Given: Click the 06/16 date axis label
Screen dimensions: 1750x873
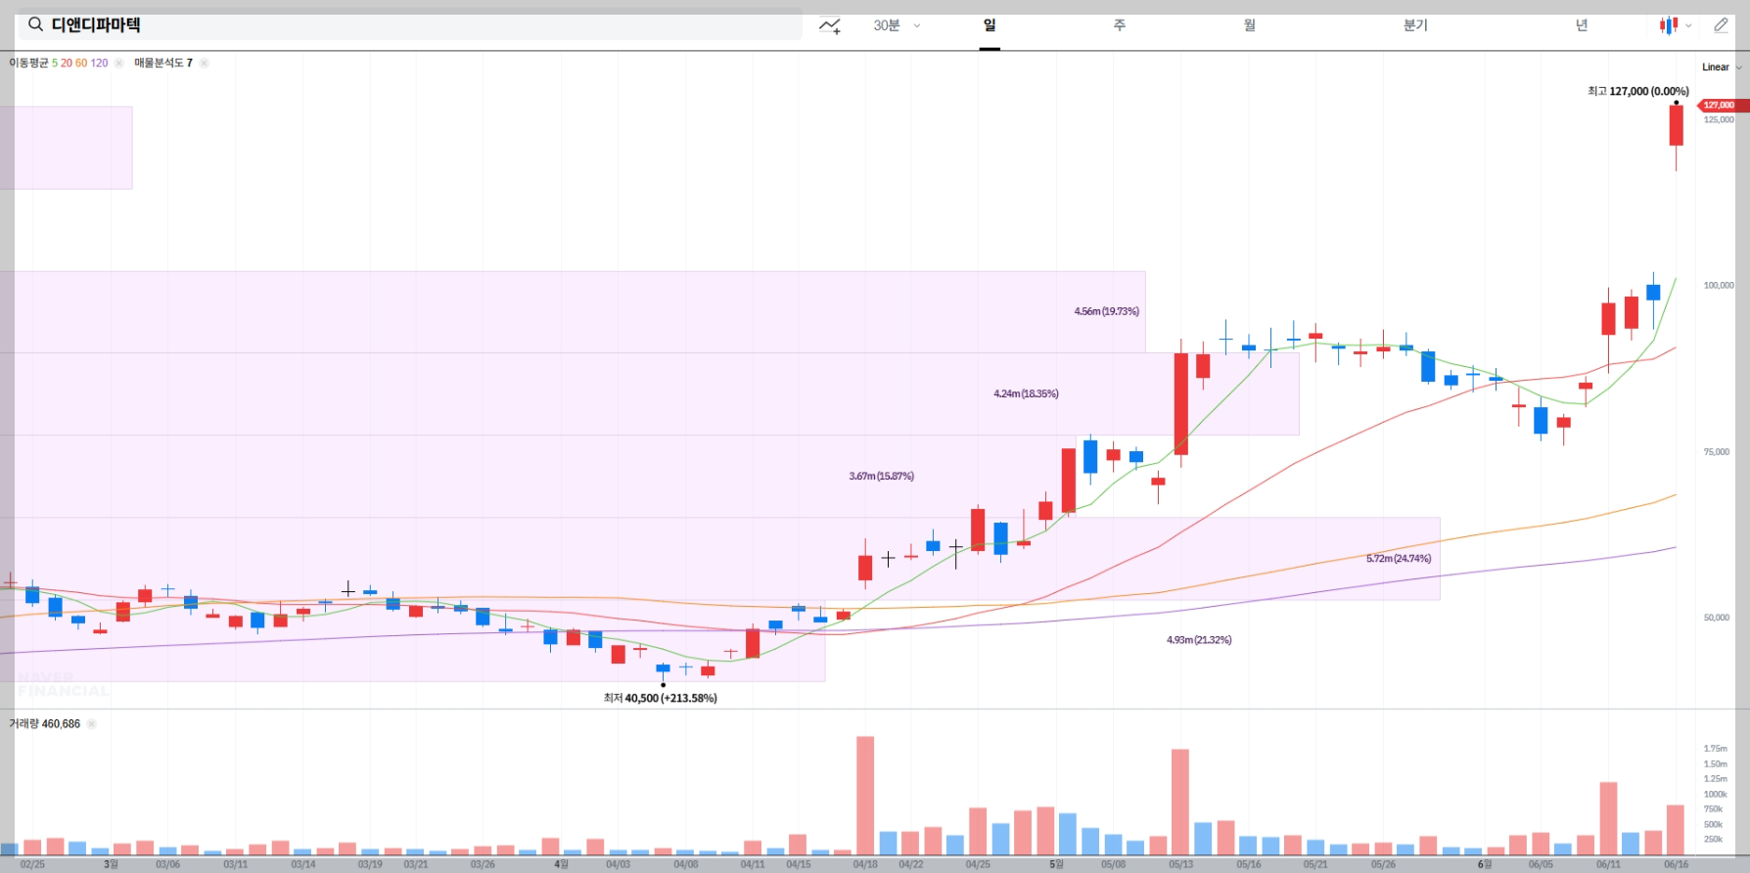Looking at the screenshot, I should (x=1676, y=864).
